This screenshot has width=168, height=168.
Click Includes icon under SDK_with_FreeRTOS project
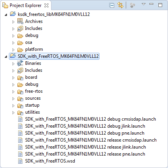point(20,70)
